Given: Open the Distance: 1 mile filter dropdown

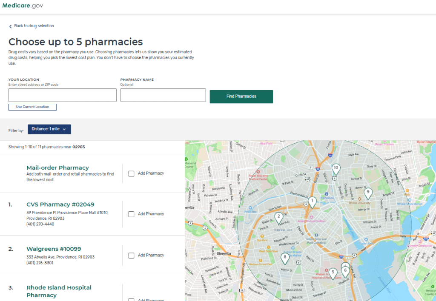Looking at the screenshot, I should click(49, 129).
